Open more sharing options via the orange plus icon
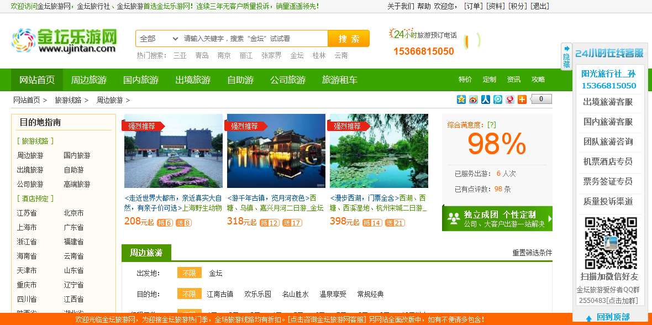 tap(522, 99)
